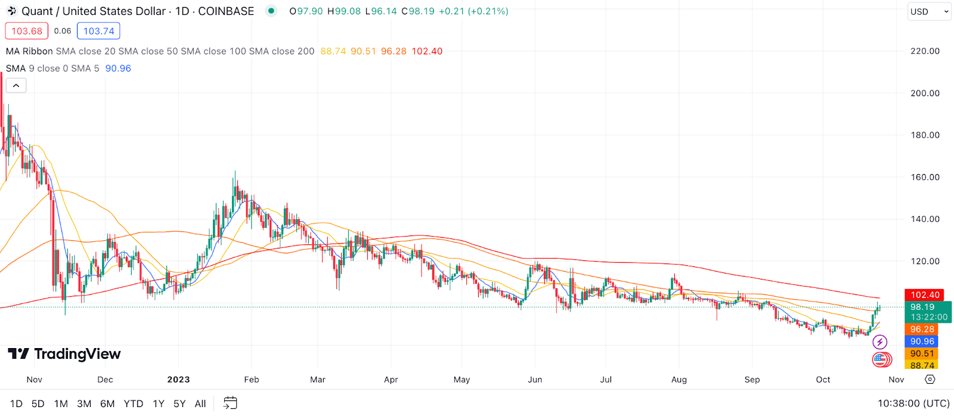
Task: Click the Jun date axis label
Action: 535,380
